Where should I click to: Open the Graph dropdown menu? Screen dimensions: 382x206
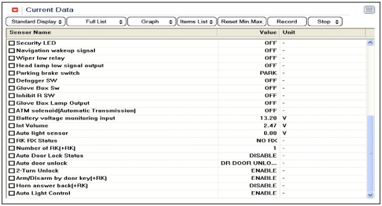[x=152, y=22]
